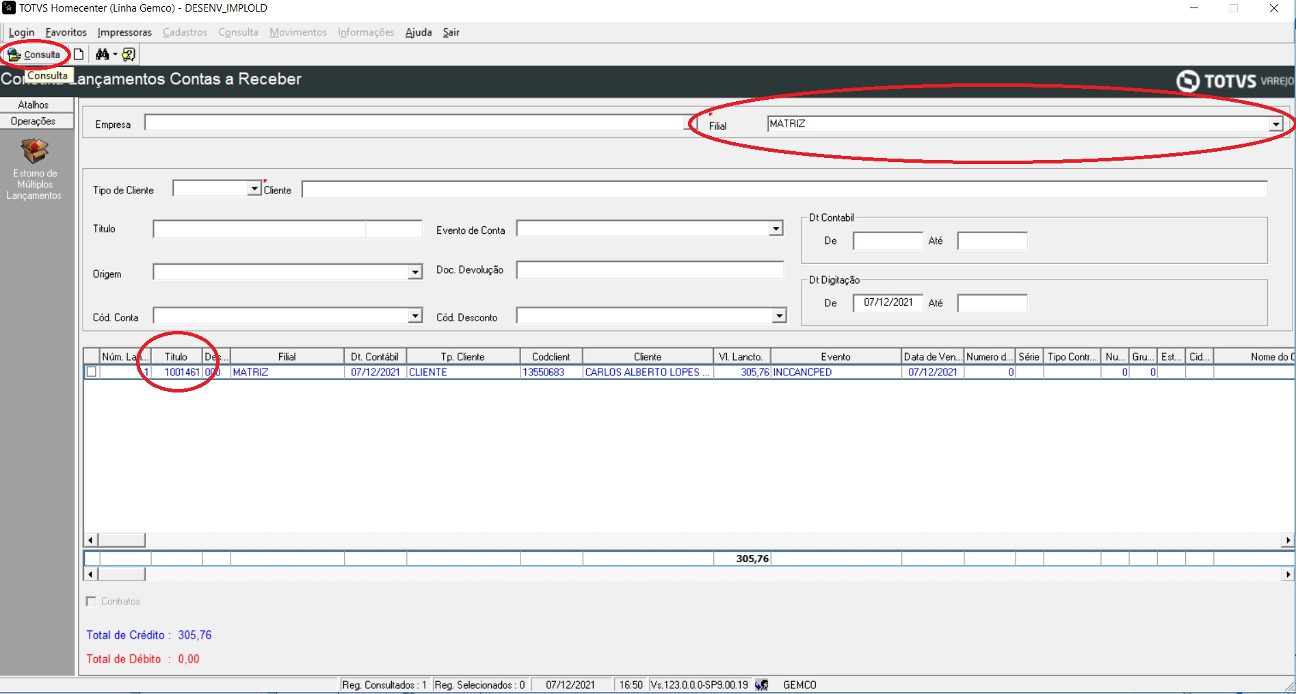The width and height of the screenshot is (1296, 694).
Task: Click the totals row scroll right arrow
Action: click(1288, 574)
